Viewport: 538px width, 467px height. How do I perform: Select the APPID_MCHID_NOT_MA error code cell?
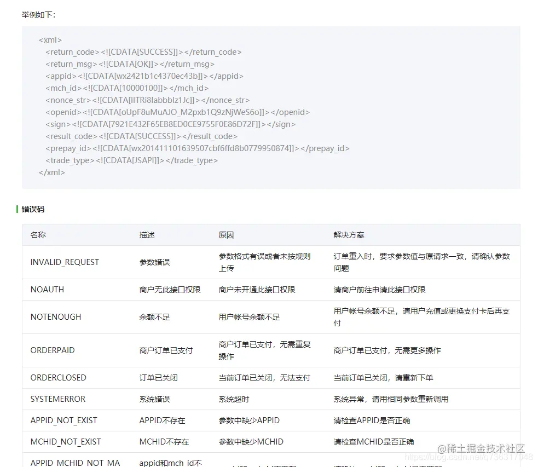(75, 463)
